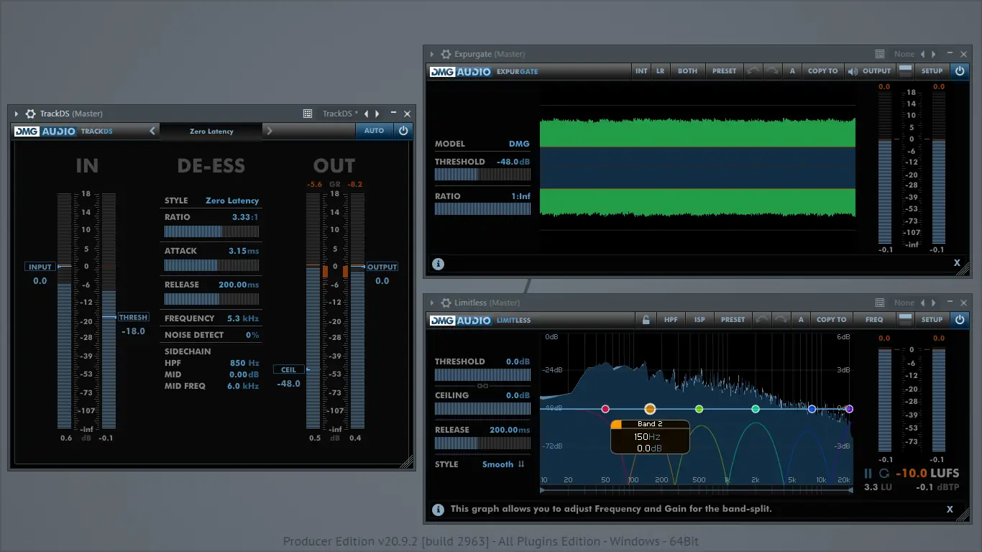Click the info icon in Limitless
This screenshot has height=552, width=982.
click(438, 510)
